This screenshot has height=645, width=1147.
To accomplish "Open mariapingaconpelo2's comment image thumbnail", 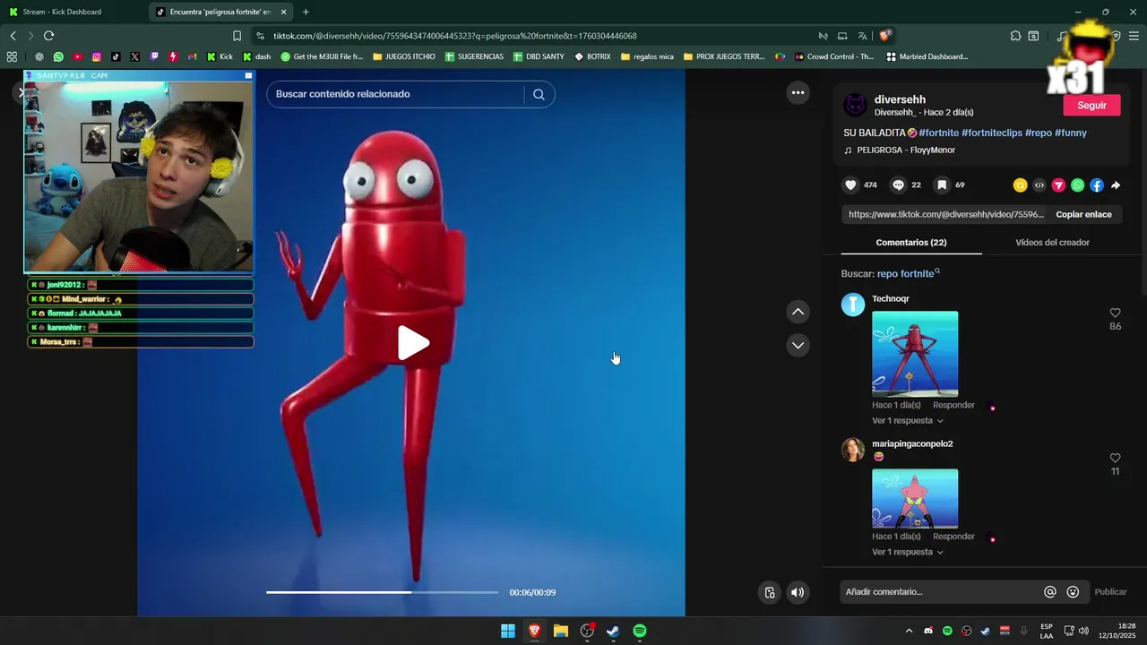I will click(x=915, y=499).
